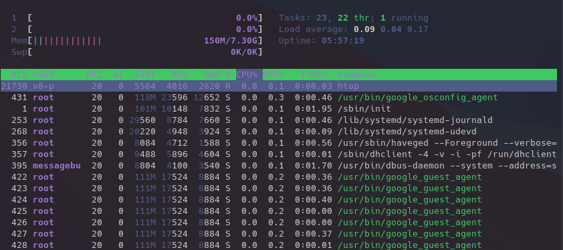Screen dimensions: 563x250
Task: Click the MEM% column header
Action: 273,75
